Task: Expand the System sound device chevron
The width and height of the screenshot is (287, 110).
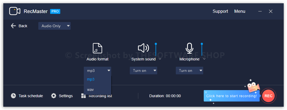Action: point(160,59)
